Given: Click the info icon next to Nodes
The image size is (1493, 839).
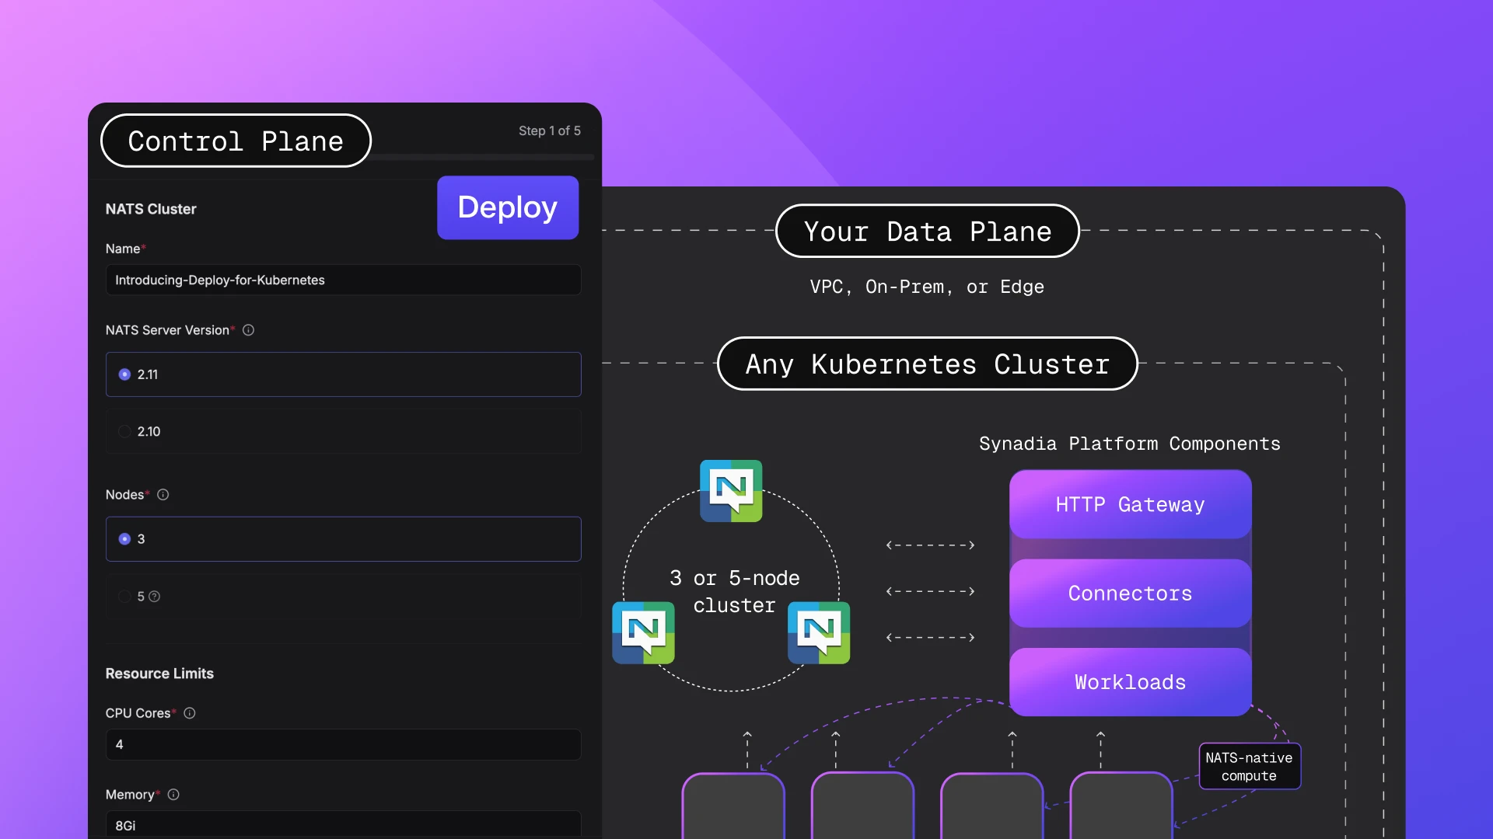Looking at the screenshot, I should pyautogui.click(x=163, y=494).
